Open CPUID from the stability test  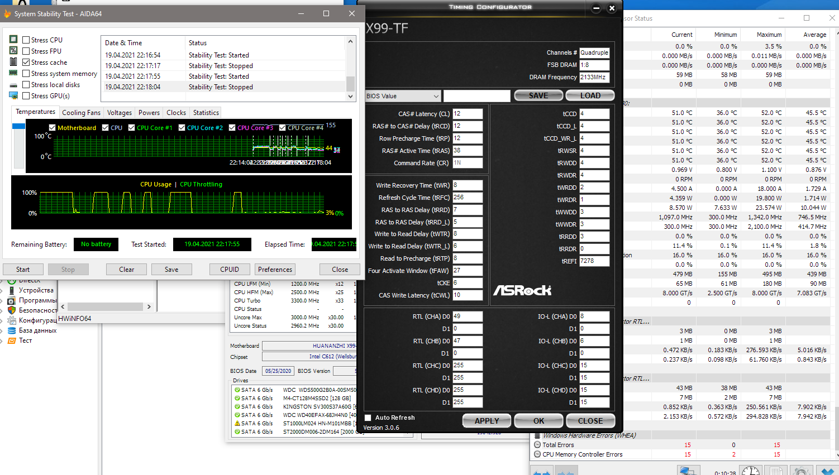(230, 269)
